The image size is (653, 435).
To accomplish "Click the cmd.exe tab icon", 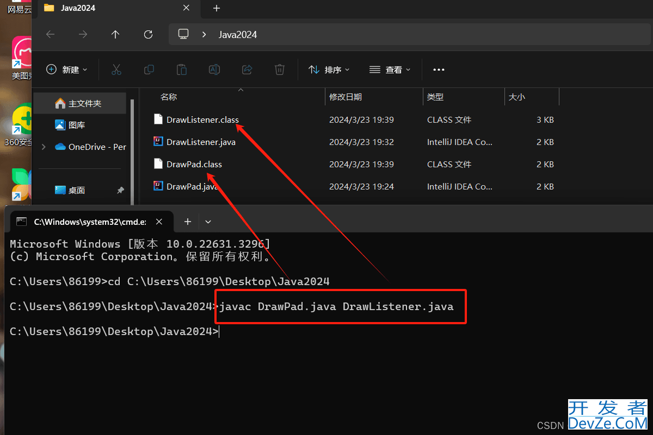I will tap(21, 222).
